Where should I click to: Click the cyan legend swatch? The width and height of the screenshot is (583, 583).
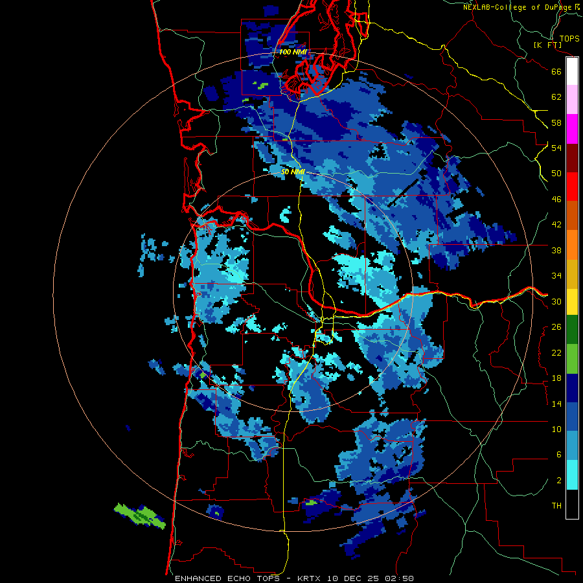click(572, 475)
